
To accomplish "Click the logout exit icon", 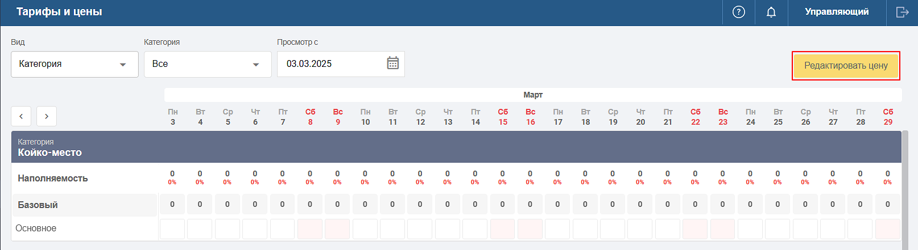I will pos(903,12).
